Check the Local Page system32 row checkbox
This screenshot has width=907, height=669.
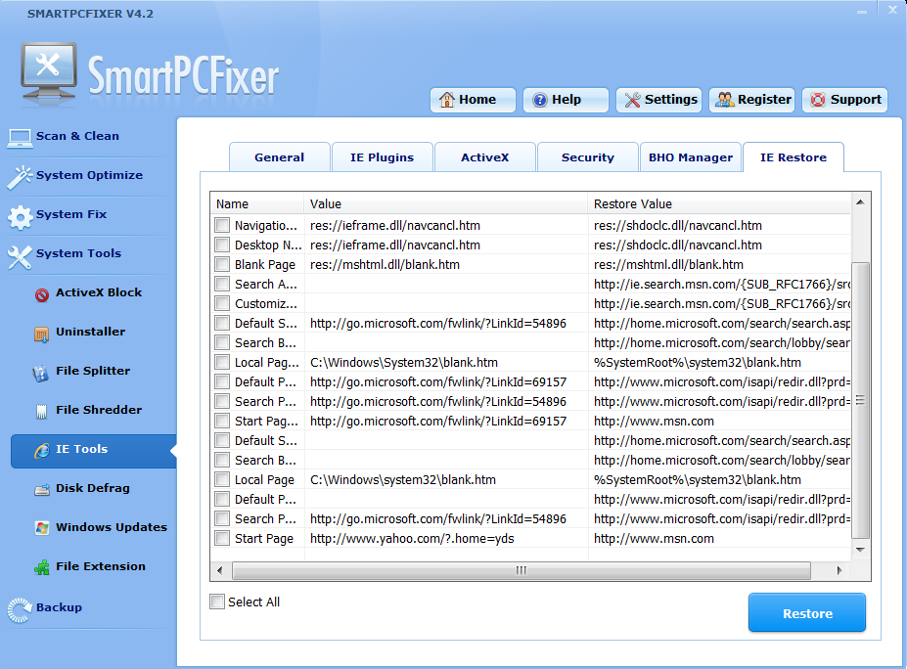click(x=222, y=479)
